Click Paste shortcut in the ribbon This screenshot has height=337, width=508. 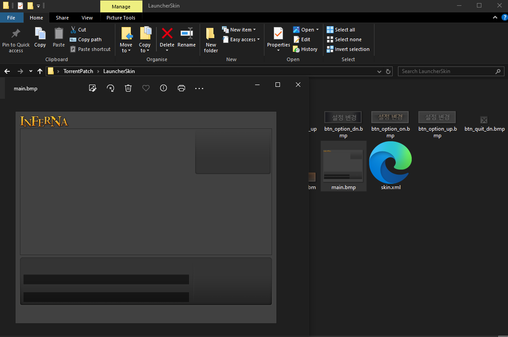pos(91,49)
